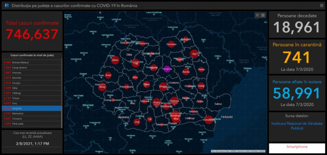
Task: Click the purple Harghita marker on the map
Action: point(166,68)
